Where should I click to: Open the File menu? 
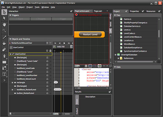coord(3,7)
